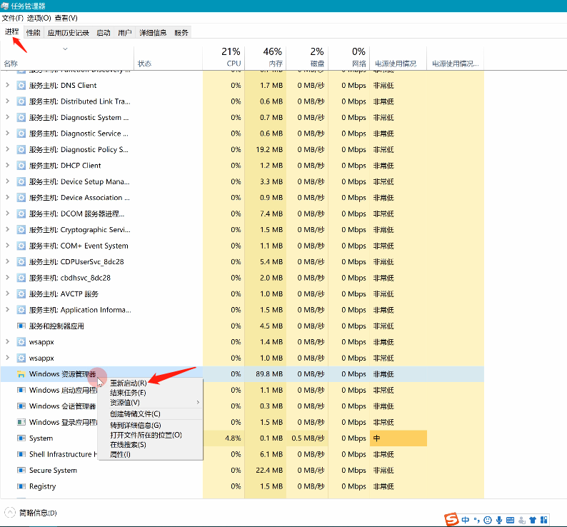
Task: Switch to the 性能 tab
Action: coord(34,33)
